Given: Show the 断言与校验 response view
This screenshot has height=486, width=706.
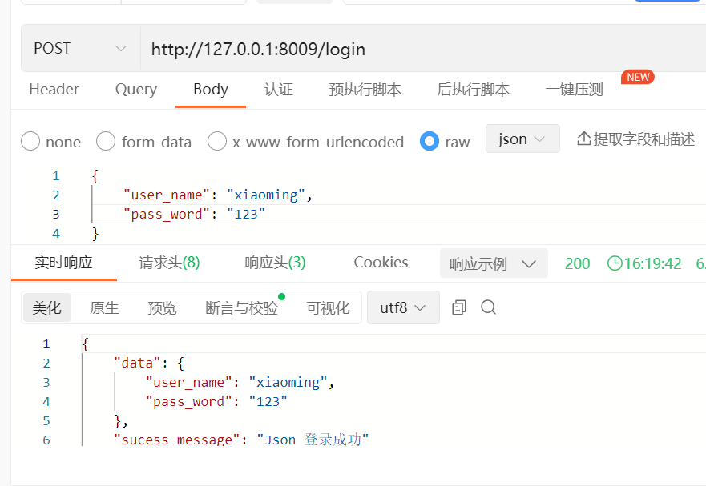Looking at the screenshot, I should (241, 307).
